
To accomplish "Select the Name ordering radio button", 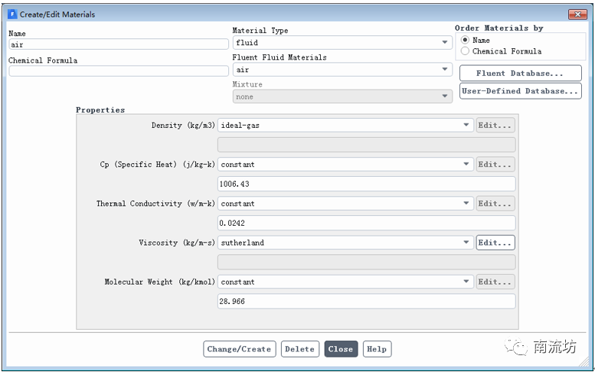I will (x=465, y=41).
